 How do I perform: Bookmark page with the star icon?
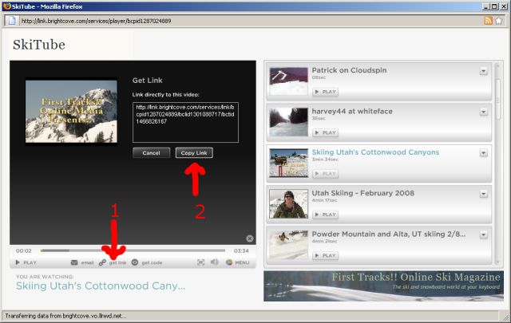(x=498, y=21)
